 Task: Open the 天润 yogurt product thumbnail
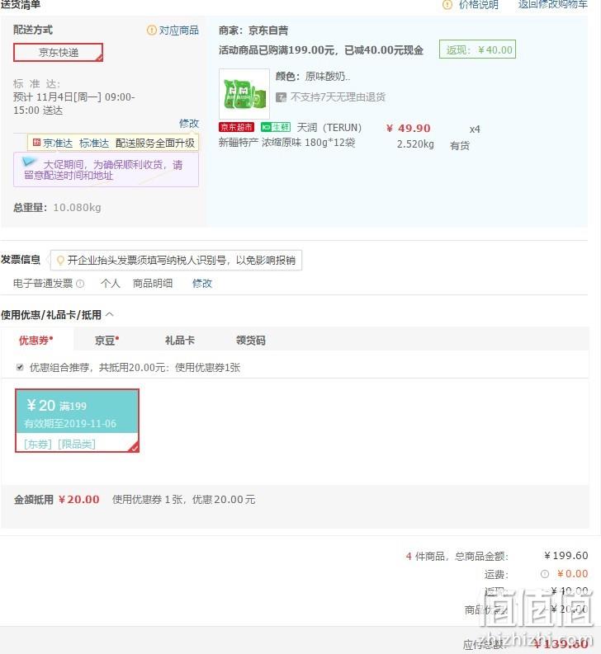pyautogui.click(x=244, y=94)
